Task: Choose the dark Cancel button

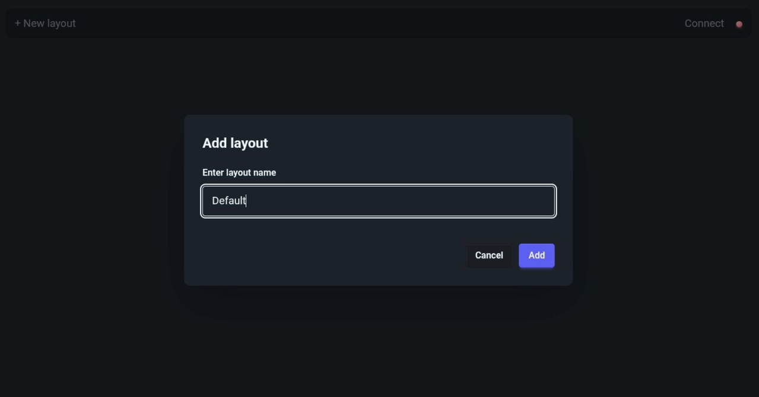Action: (489, 256)
